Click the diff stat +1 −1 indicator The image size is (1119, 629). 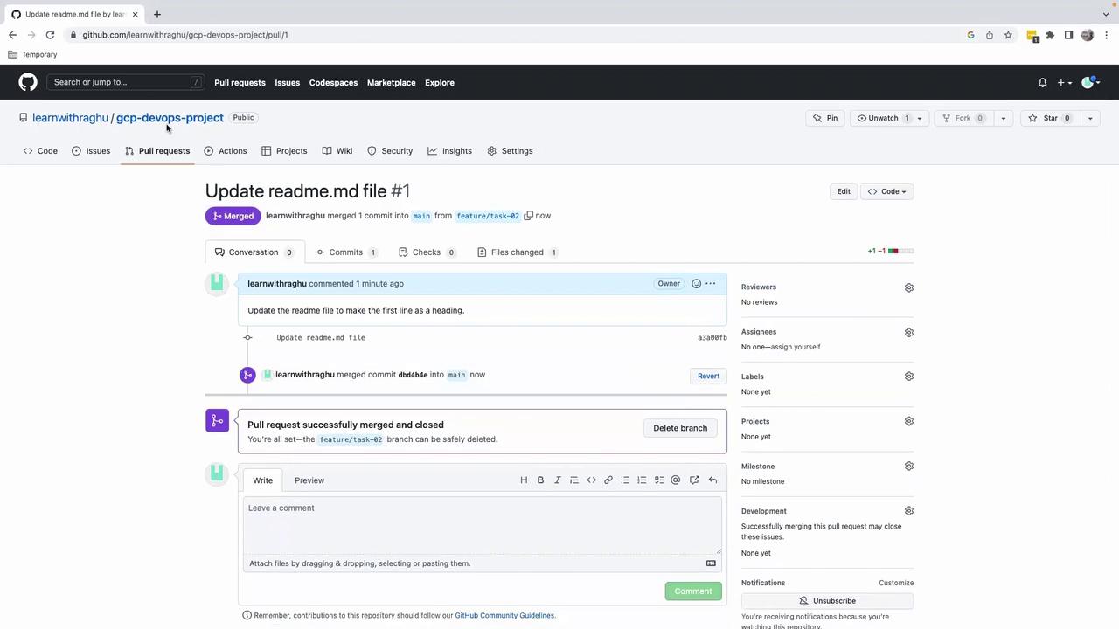point(891,252)
